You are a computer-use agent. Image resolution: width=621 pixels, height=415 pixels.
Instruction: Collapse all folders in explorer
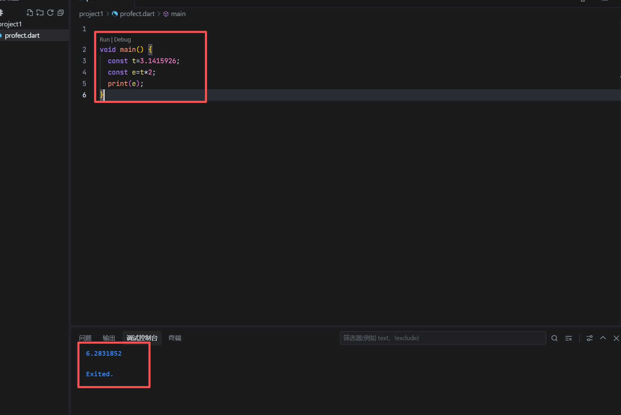61,13
